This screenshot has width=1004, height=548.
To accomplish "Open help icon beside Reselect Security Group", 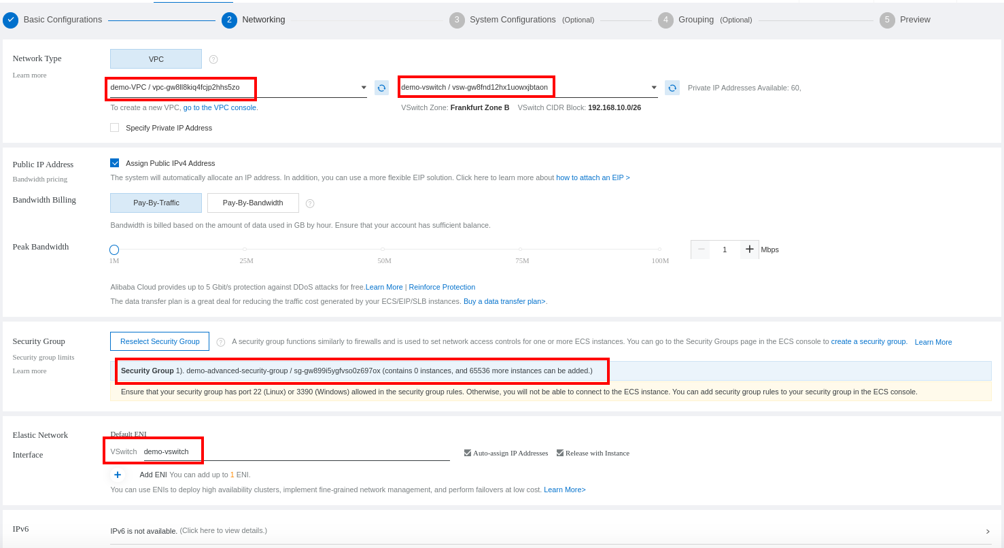I will (x=221, y=342).
